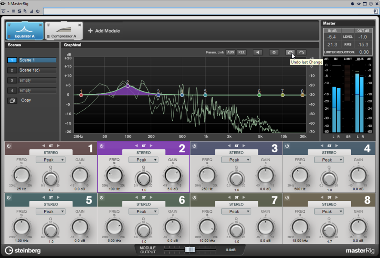The width and height of the screenshot is (380, 258).
Task: Toggle power for EQ band 7
Action: click(x=194, y=198)
